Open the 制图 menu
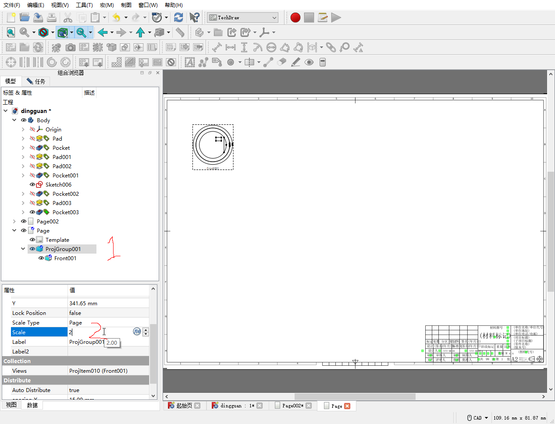 point(126,5)
